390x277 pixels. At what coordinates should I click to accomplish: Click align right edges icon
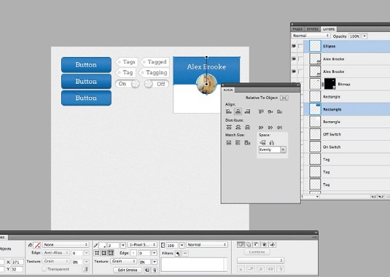tap(247, 112)
